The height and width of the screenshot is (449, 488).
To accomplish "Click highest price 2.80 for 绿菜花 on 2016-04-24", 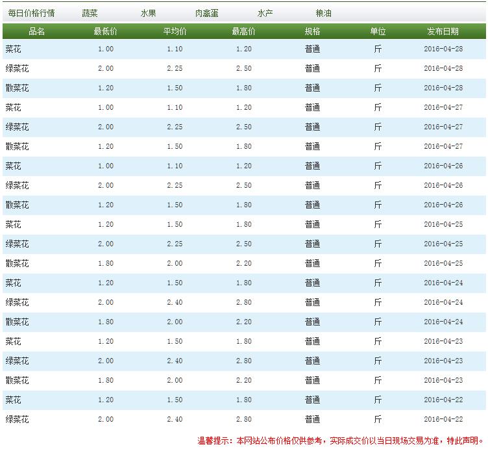I will pos(244,302).
